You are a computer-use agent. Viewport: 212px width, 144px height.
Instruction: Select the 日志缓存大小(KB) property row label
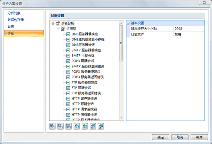coord(144,28)
